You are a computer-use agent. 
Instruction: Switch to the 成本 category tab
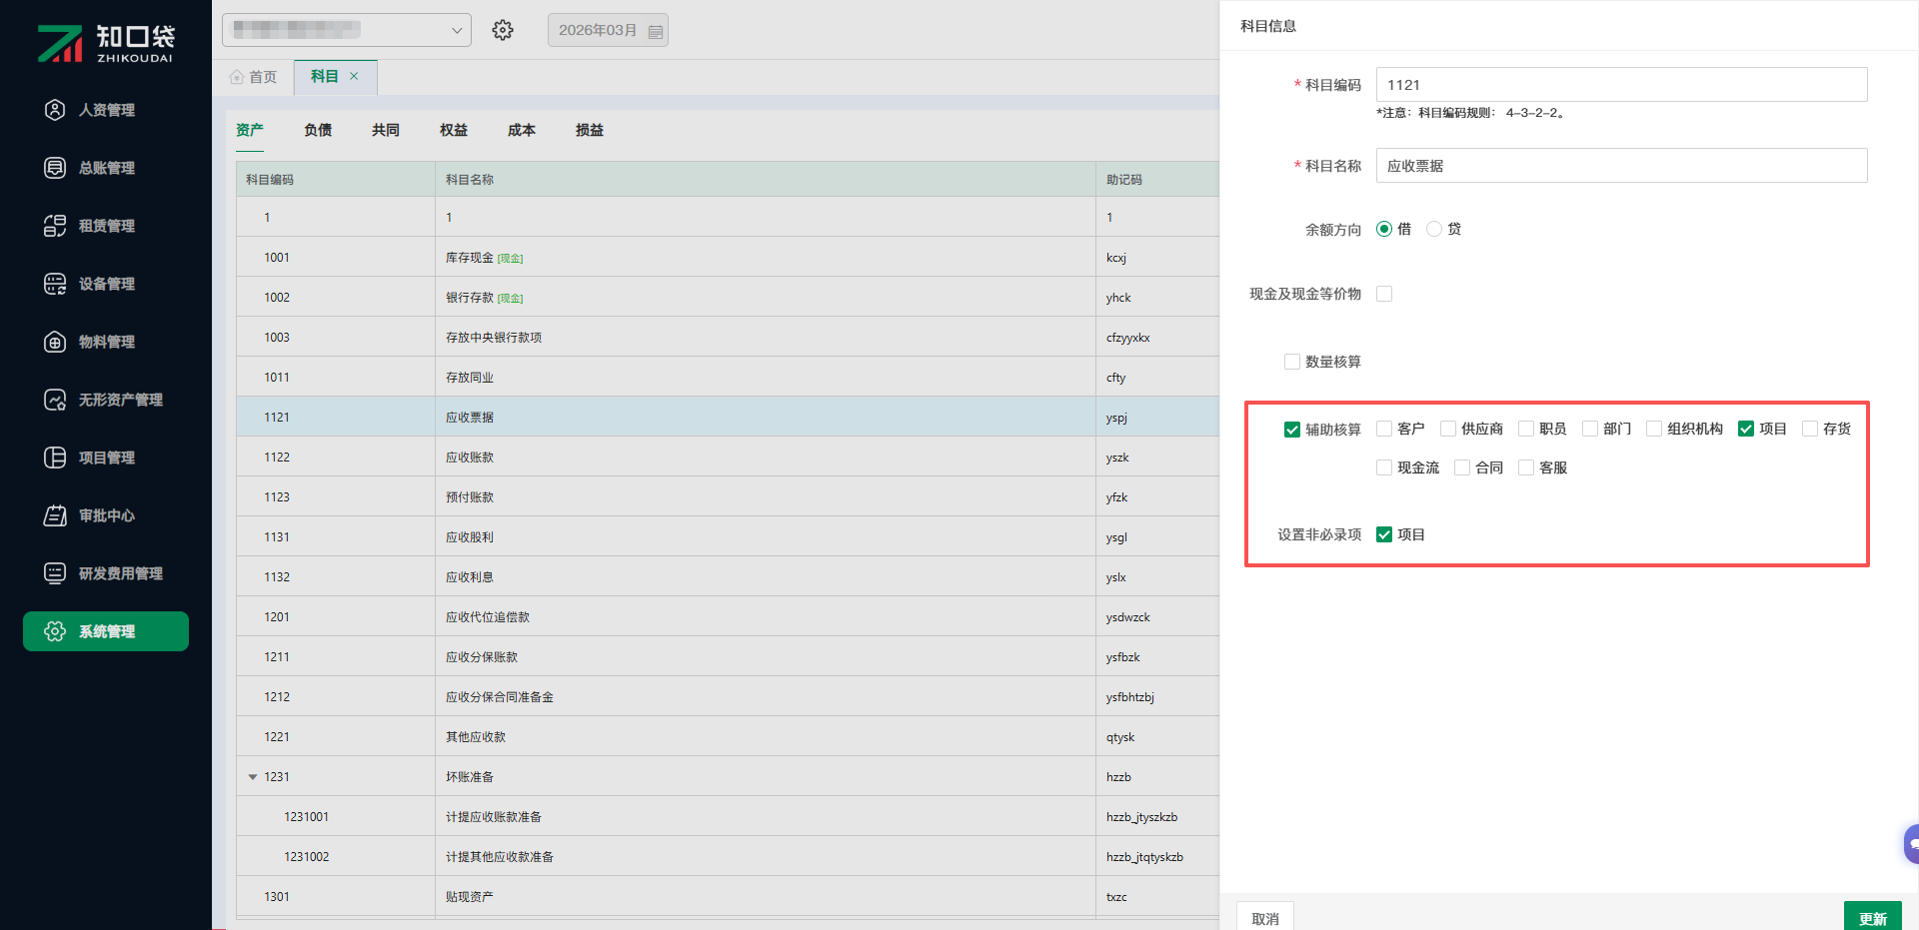pyautogui.click(x=522, y=131)
